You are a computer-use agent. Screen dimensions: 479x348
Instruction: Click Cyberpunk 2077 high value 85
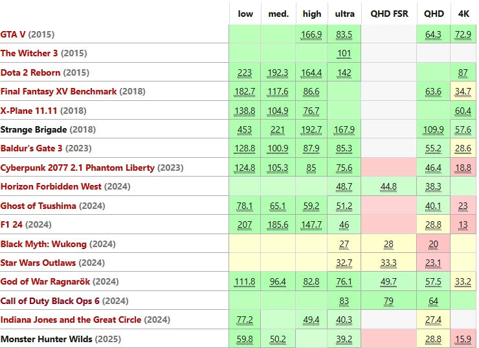click(x=311, y=168)
